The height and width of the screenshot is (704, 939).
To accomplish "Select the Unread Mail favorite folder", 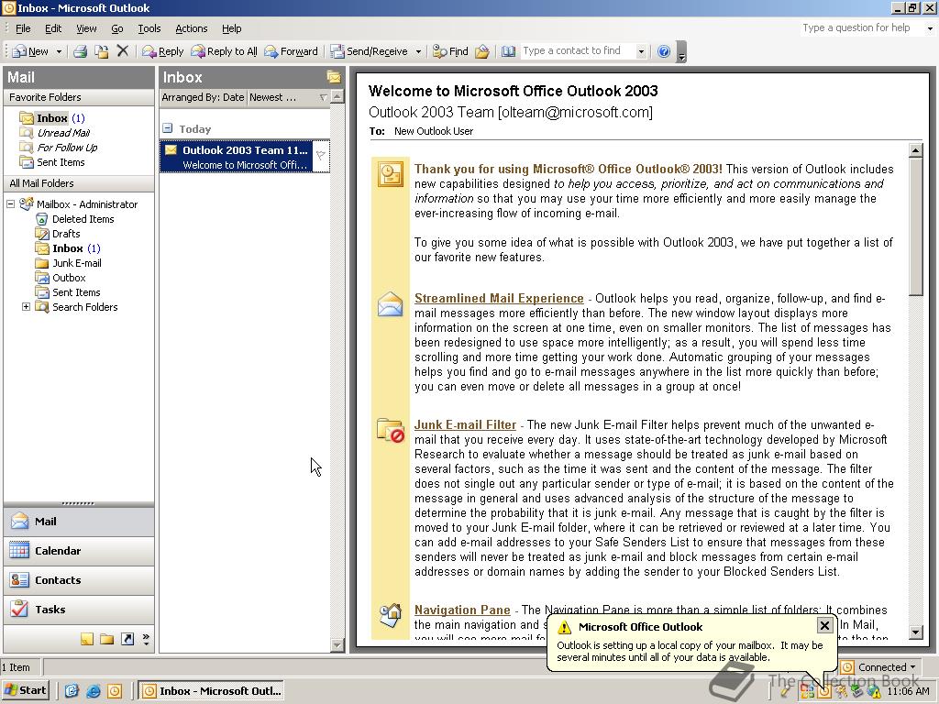I will pos(63,133).
